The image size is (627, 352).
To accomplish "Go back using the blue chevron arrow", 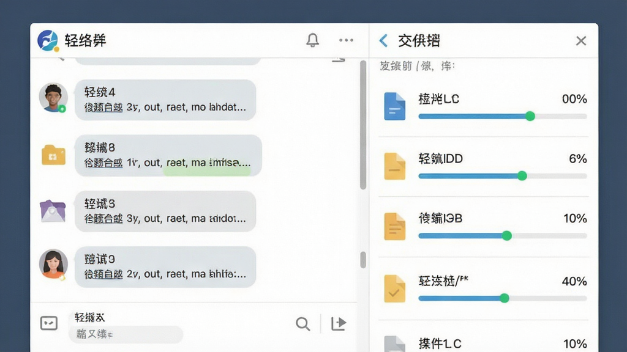I will pyautogui.click(x=383, y=40).
